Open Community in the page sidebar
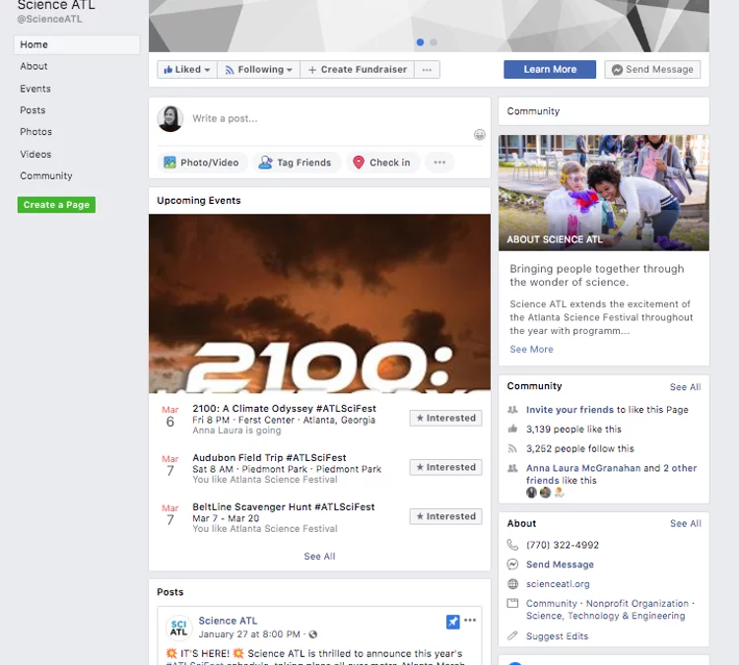 click(x=45, y=175)
